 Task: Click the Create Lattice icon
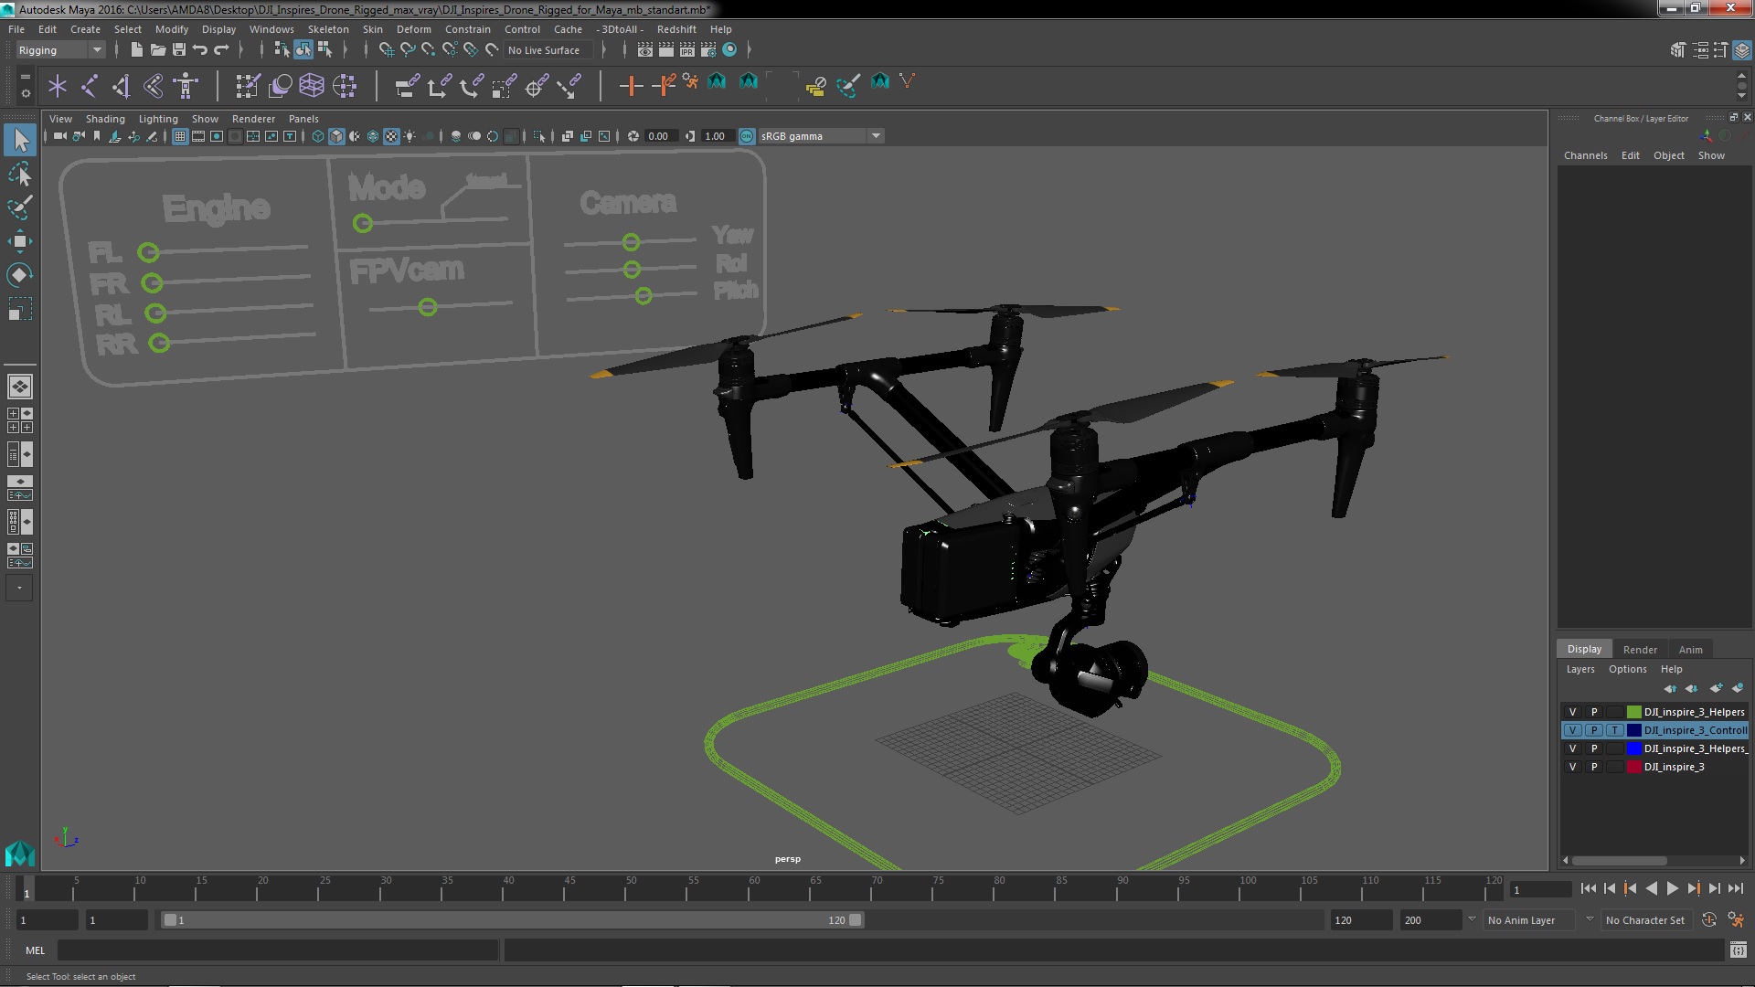[312, 86]
